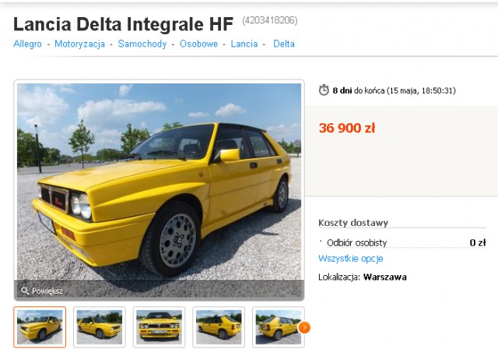Select the Osobowe breadcrumb link
The width and height of the screenshot is (498, 350).
tap(199, 44)
